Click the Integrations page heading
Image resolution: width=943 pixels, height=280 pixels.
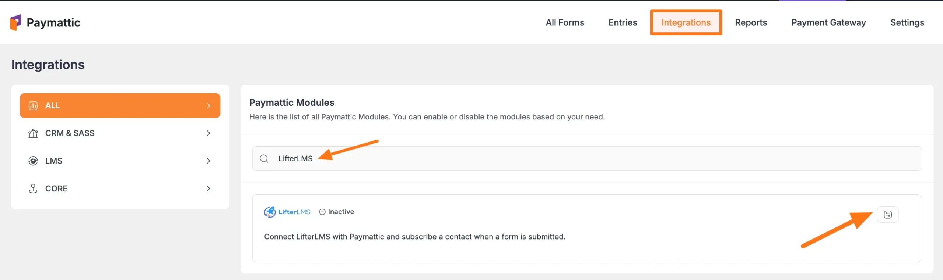click(48, 65)
